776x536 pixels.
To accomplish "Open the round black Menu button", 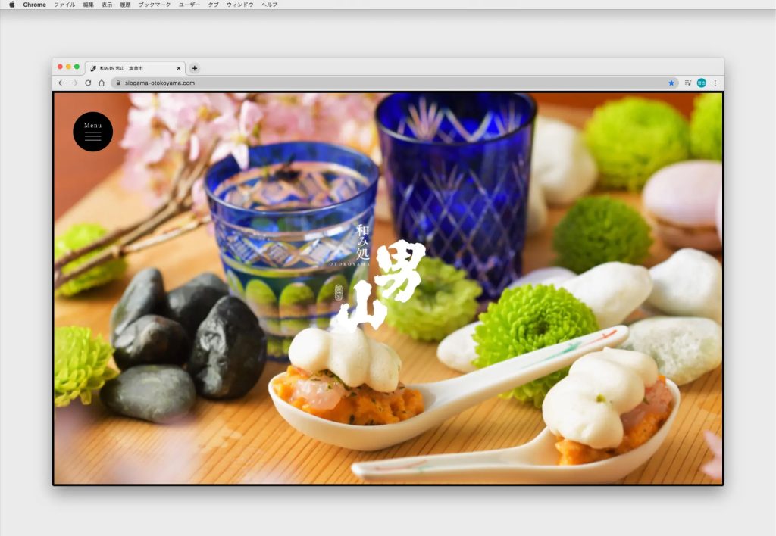I will (92, 132).
